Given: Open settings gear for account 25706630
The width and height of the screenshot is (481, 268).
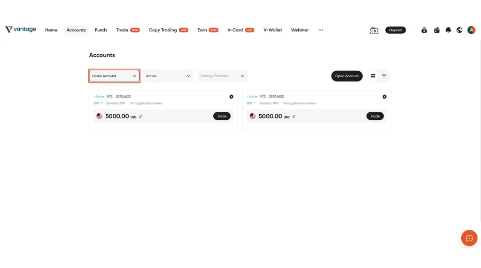Looking at the screenshot, I should [x=231, y=97].
